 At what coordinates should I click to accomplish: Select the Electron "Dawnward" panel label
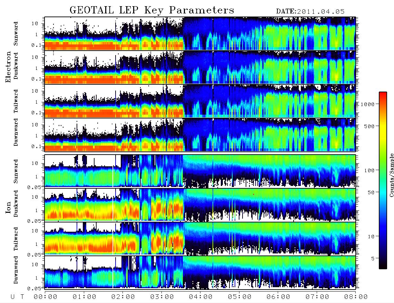pos(16,132)
